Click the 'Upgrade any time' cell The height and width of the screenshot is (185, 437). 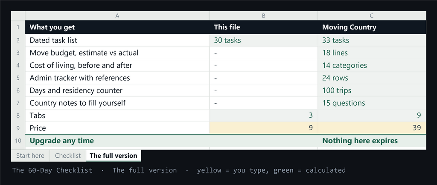pyautogui.click(x=117, y=141)
